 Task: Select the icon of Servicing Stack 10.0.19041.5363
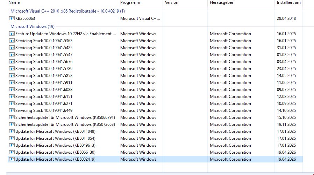[12, 41]
